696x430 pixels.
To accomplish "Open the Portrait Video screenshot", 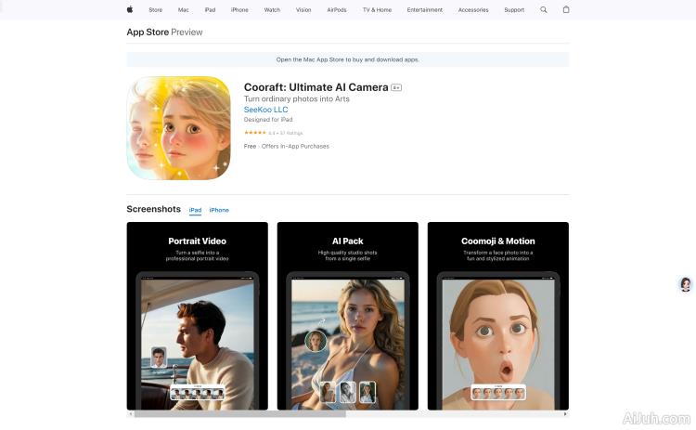I will pos(197,316).
